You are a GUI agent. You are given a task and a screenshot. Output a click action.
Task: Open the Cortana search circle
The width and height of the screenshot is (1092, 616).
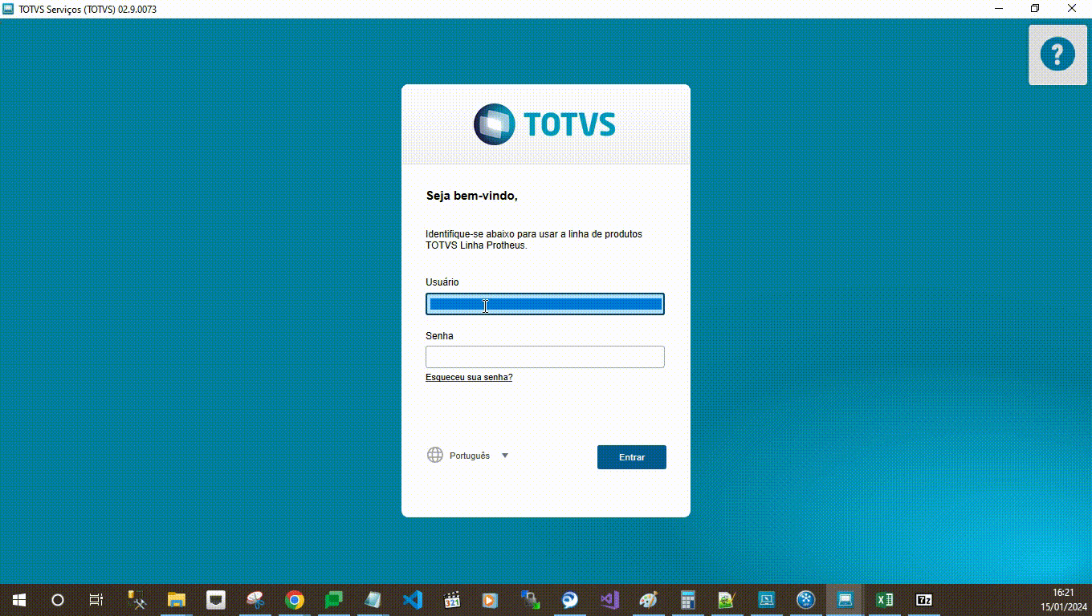(x=58, y=600)
